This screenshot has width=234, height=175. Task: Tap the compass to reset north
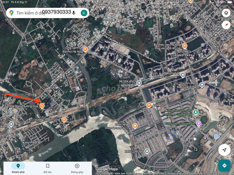226,25
